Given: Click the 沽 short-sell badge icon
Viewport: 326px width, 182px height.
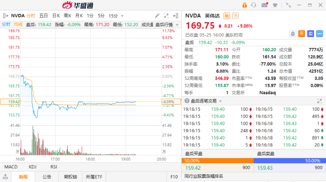Looking at the screenshot, I should pos(235,16).
